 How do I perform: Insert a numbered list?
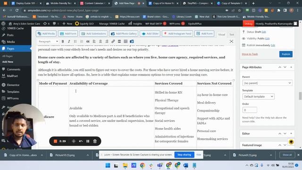82,42
